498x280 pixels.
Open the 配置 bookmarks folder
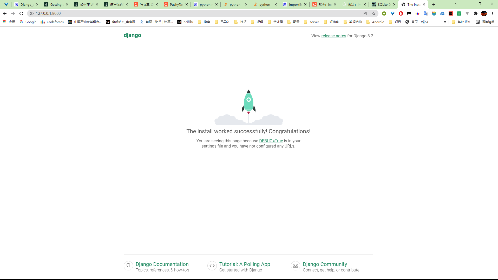(x=293, y=22)
